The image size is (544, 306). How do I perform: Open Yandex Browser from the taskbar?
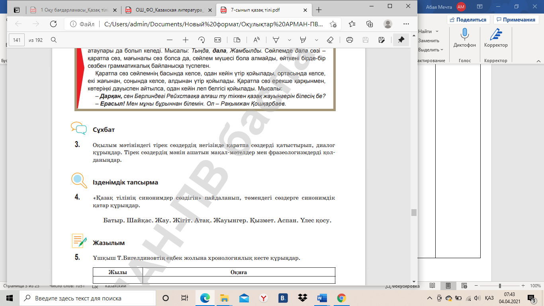(264, 298)
